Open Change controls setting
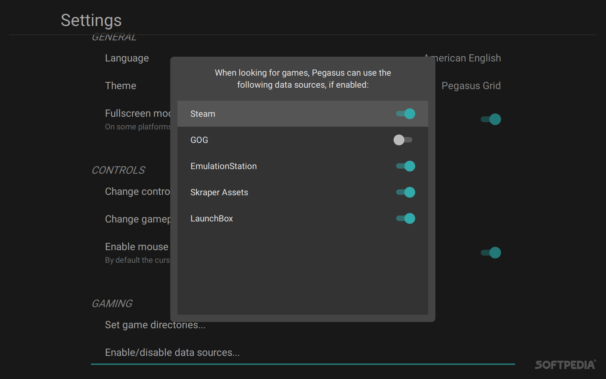 click(137, 191)
